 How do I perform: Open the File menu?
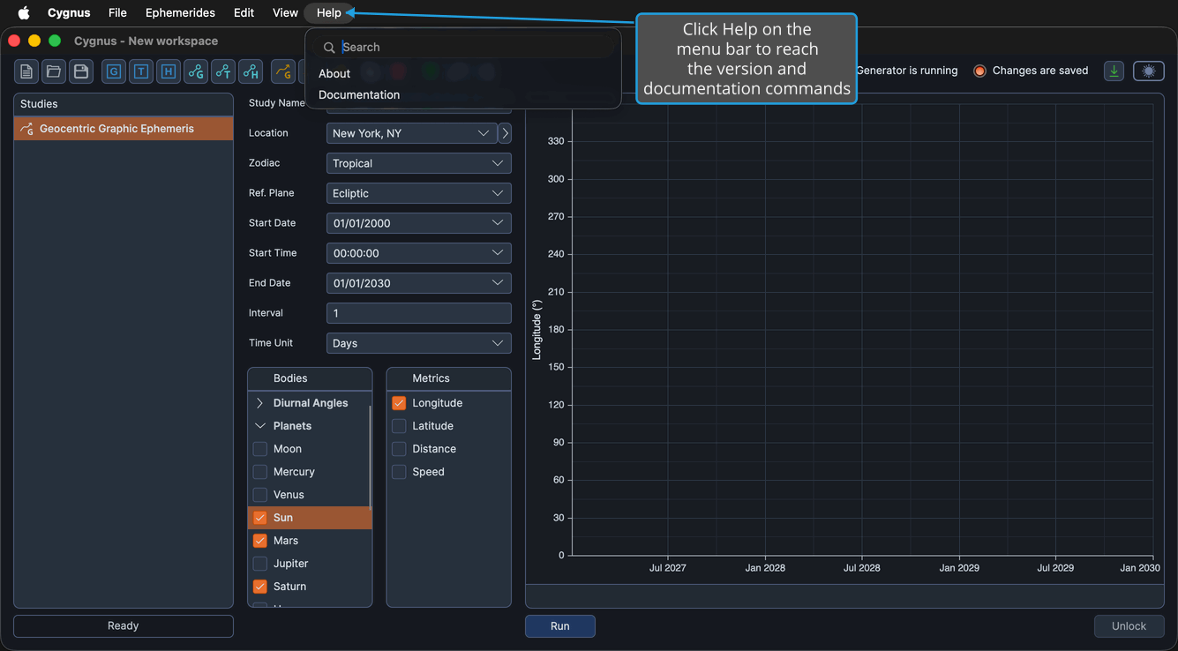tap(117, 12)
